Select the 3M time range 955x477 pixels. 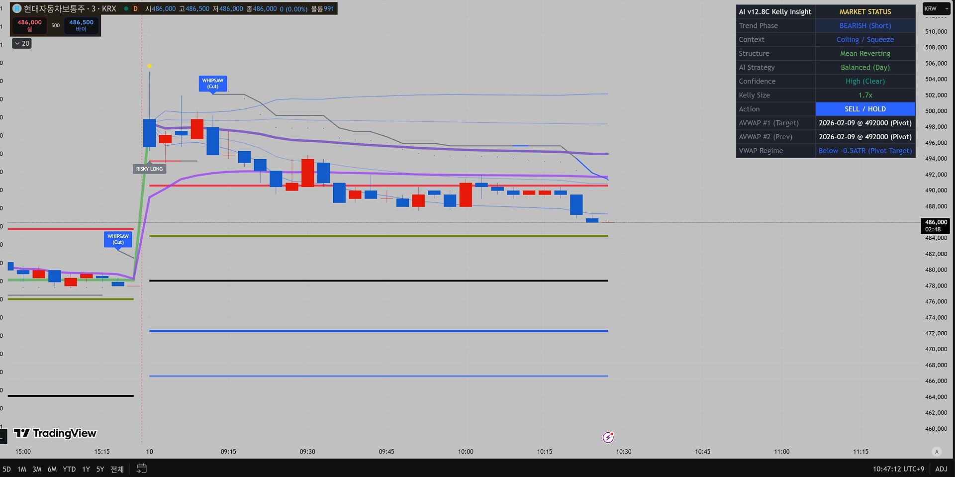(37, 469)
